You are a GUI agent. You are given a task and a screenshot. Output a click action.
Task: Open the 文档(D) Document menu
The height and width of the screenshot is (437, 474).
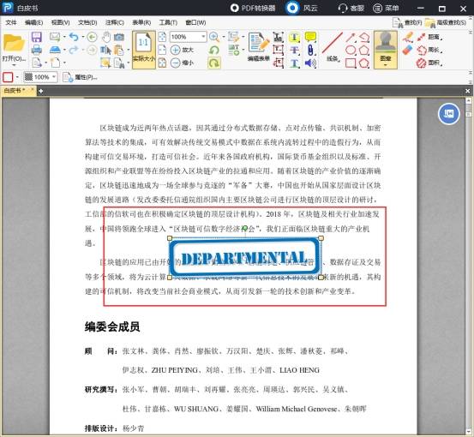click(87, 22)
